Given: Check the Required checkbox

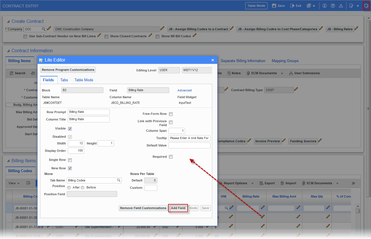Looking at the screenshot, I should 171,157.
